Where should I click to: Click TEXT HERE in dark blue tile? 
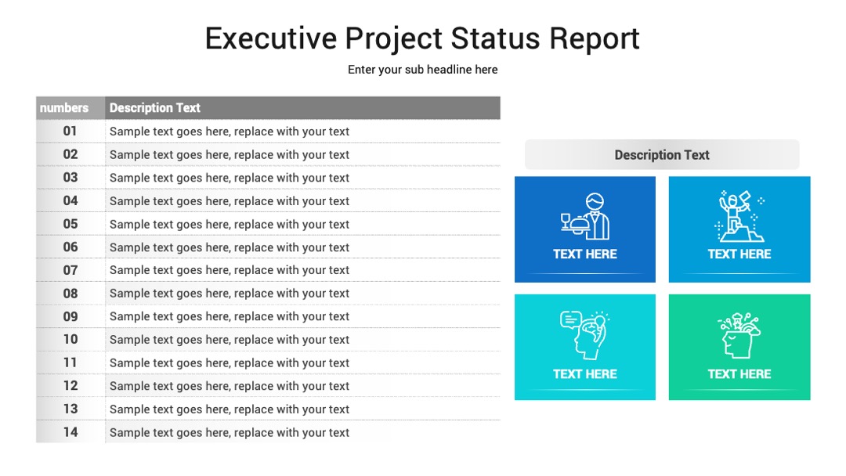(585, 254)
